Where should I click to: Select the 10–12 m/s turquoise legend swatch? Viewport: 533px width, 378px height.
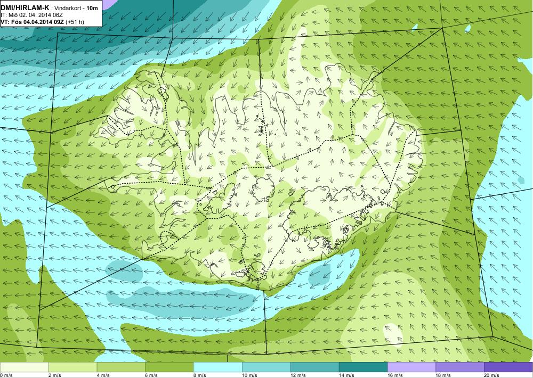(x=266, y=367)
